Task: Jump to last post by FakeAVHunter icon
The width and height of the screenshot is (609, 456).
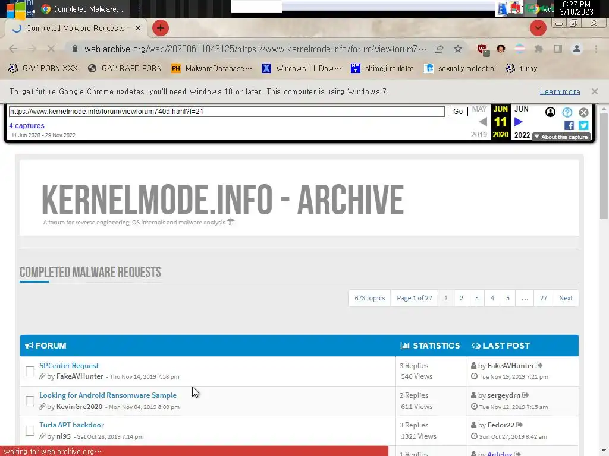Action: click(539, 366)
